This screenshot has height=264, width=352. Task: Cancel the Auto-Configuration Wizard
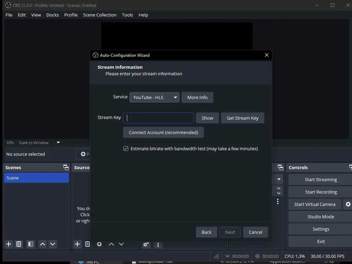pos(255,232)
